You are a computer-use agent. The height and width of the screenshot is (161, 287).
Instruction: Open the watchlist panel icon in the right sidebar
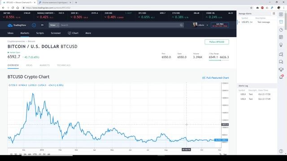click(x=281, y=14)
